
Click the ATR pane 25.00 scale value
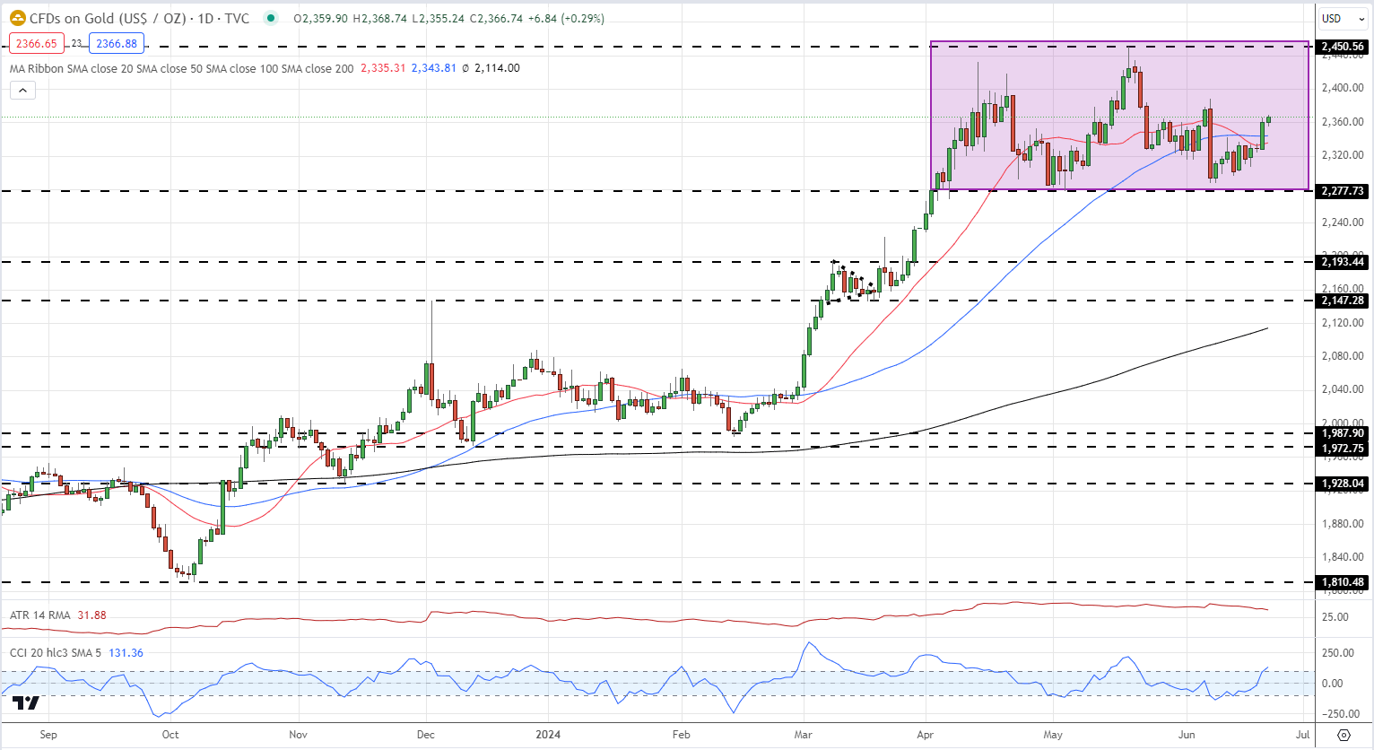pos(1334,617)
